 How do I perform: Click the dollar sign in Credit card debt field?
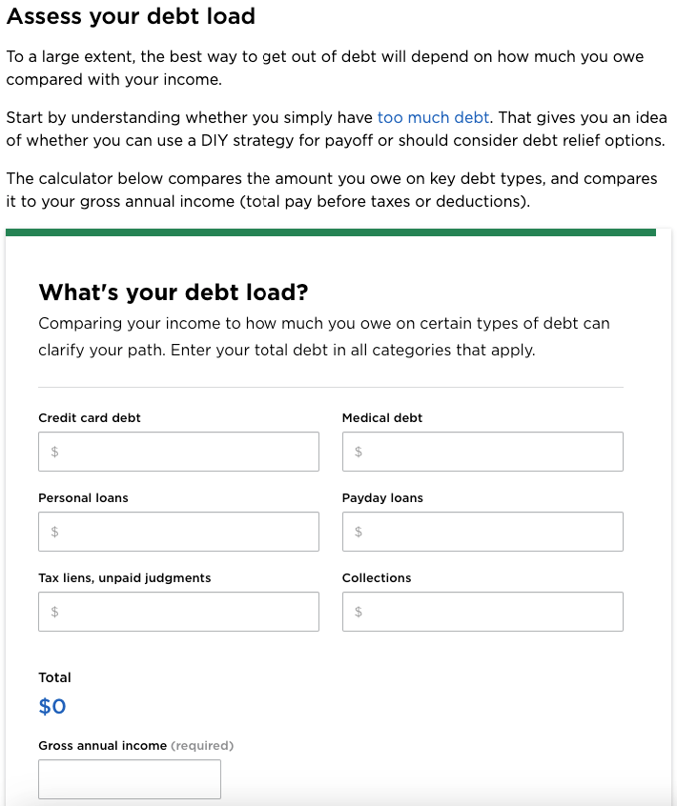54,453
